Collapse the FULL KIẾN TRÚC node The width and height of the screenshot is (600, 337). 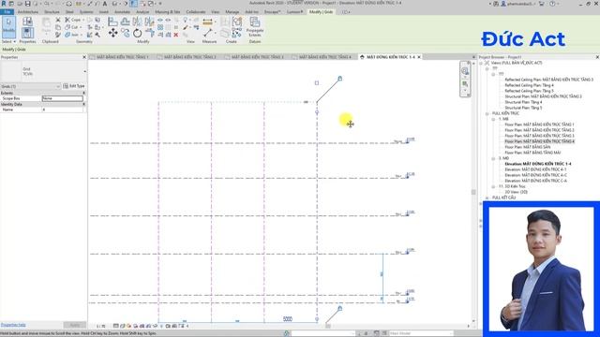click(x=487, y=113)
